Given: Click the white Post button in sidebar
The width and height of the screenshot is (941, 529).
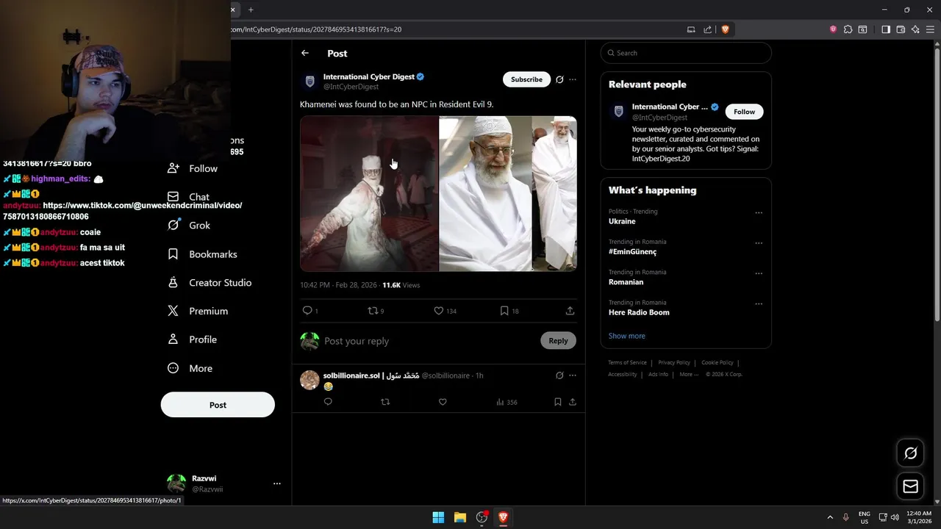Looking at the screenshot, I should (x=218, y=405).
